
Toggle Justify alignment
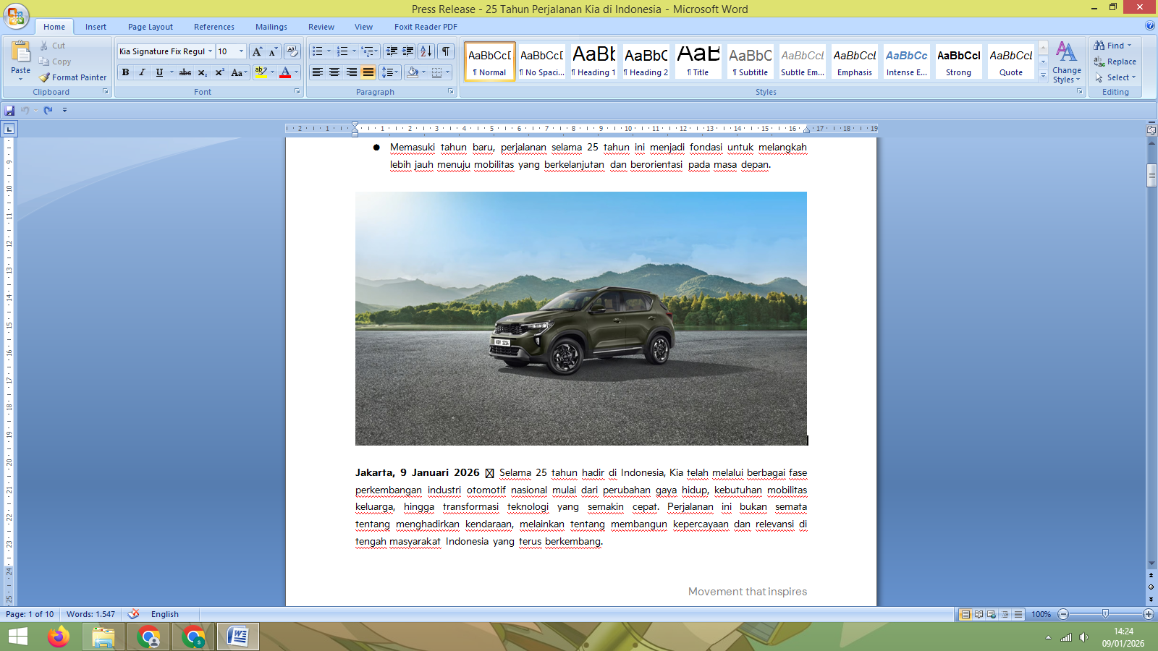click(368, 72)
